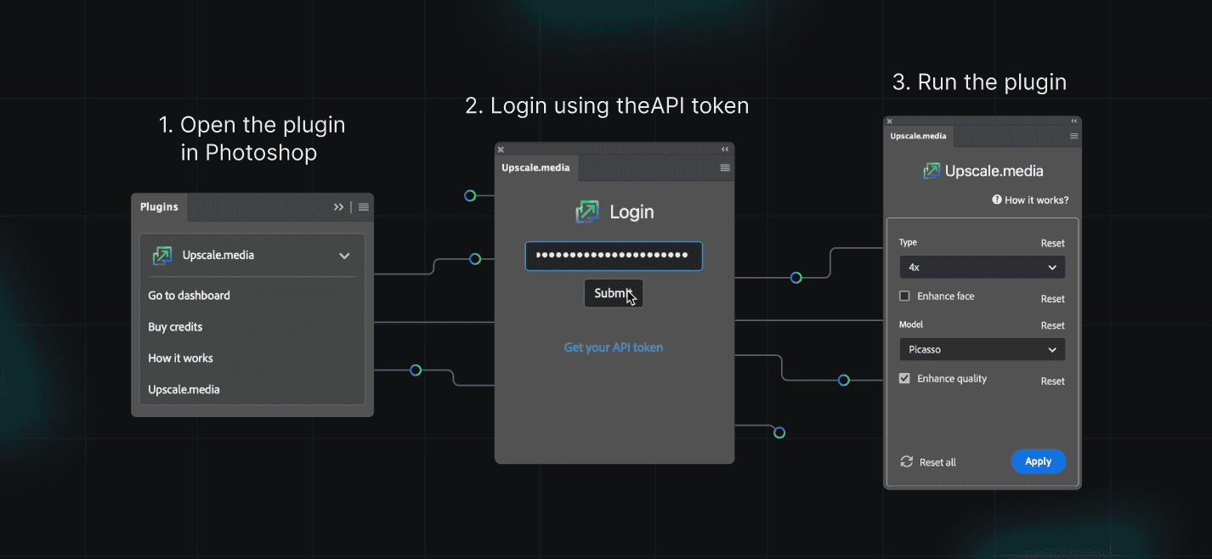Click the Plugins panel hamburger menu icon
Viewport: 1212px width, 559px height.
[364, 207]
